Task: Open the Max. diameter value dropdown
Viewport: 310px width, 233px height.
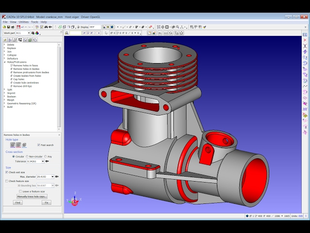Action: click(52, 176)
